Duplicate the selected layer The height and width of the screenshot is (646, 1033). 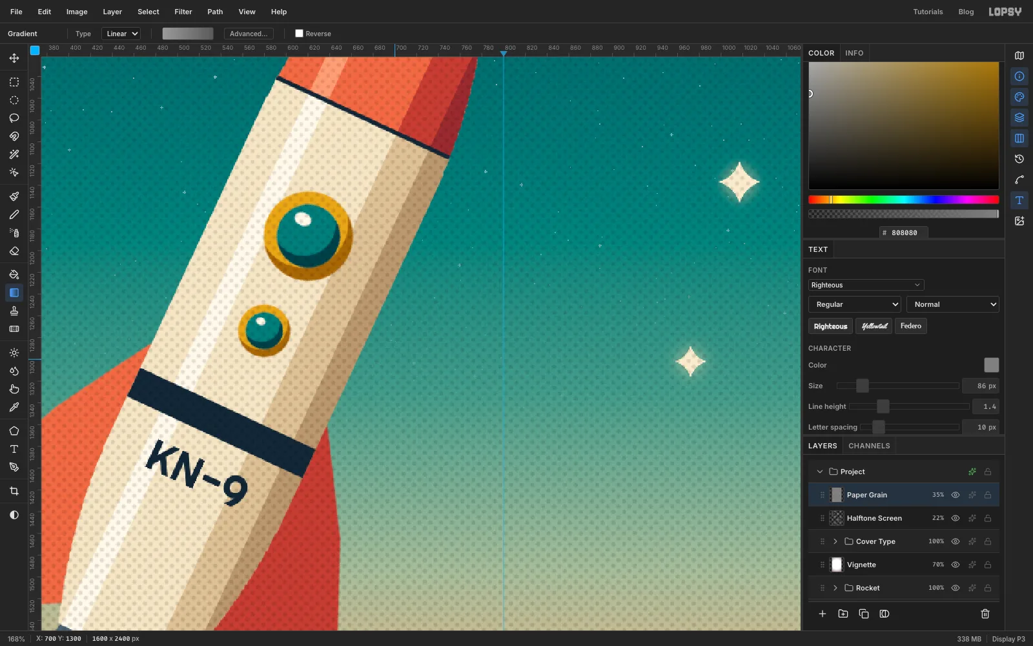click(864, 614)
